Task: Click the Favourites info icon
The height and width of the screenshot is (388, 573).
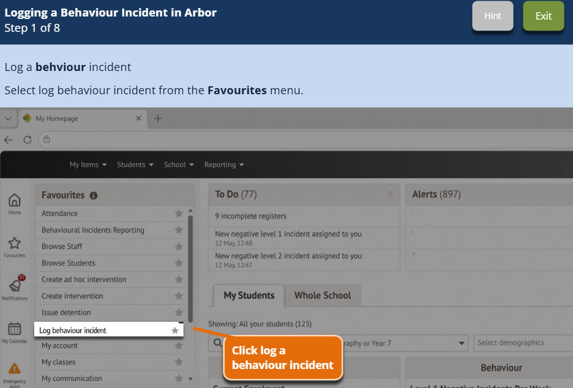Action: tap(94, 195)
